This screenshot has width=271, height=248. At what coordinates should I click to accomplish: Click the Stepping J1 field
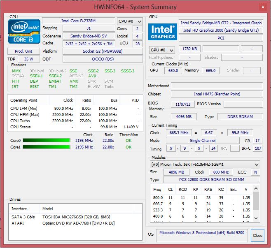pyautogui.click(x=89, y=28)
